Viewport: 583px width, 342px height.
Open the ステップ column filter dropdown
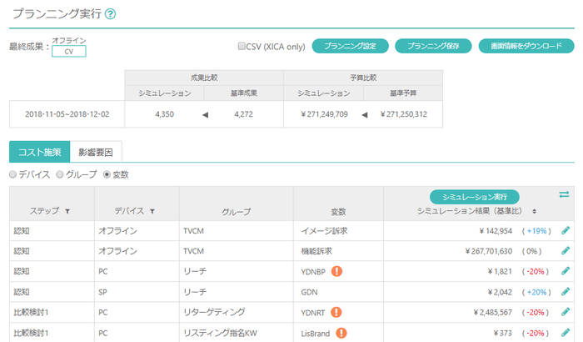click(x=67, y=212)
